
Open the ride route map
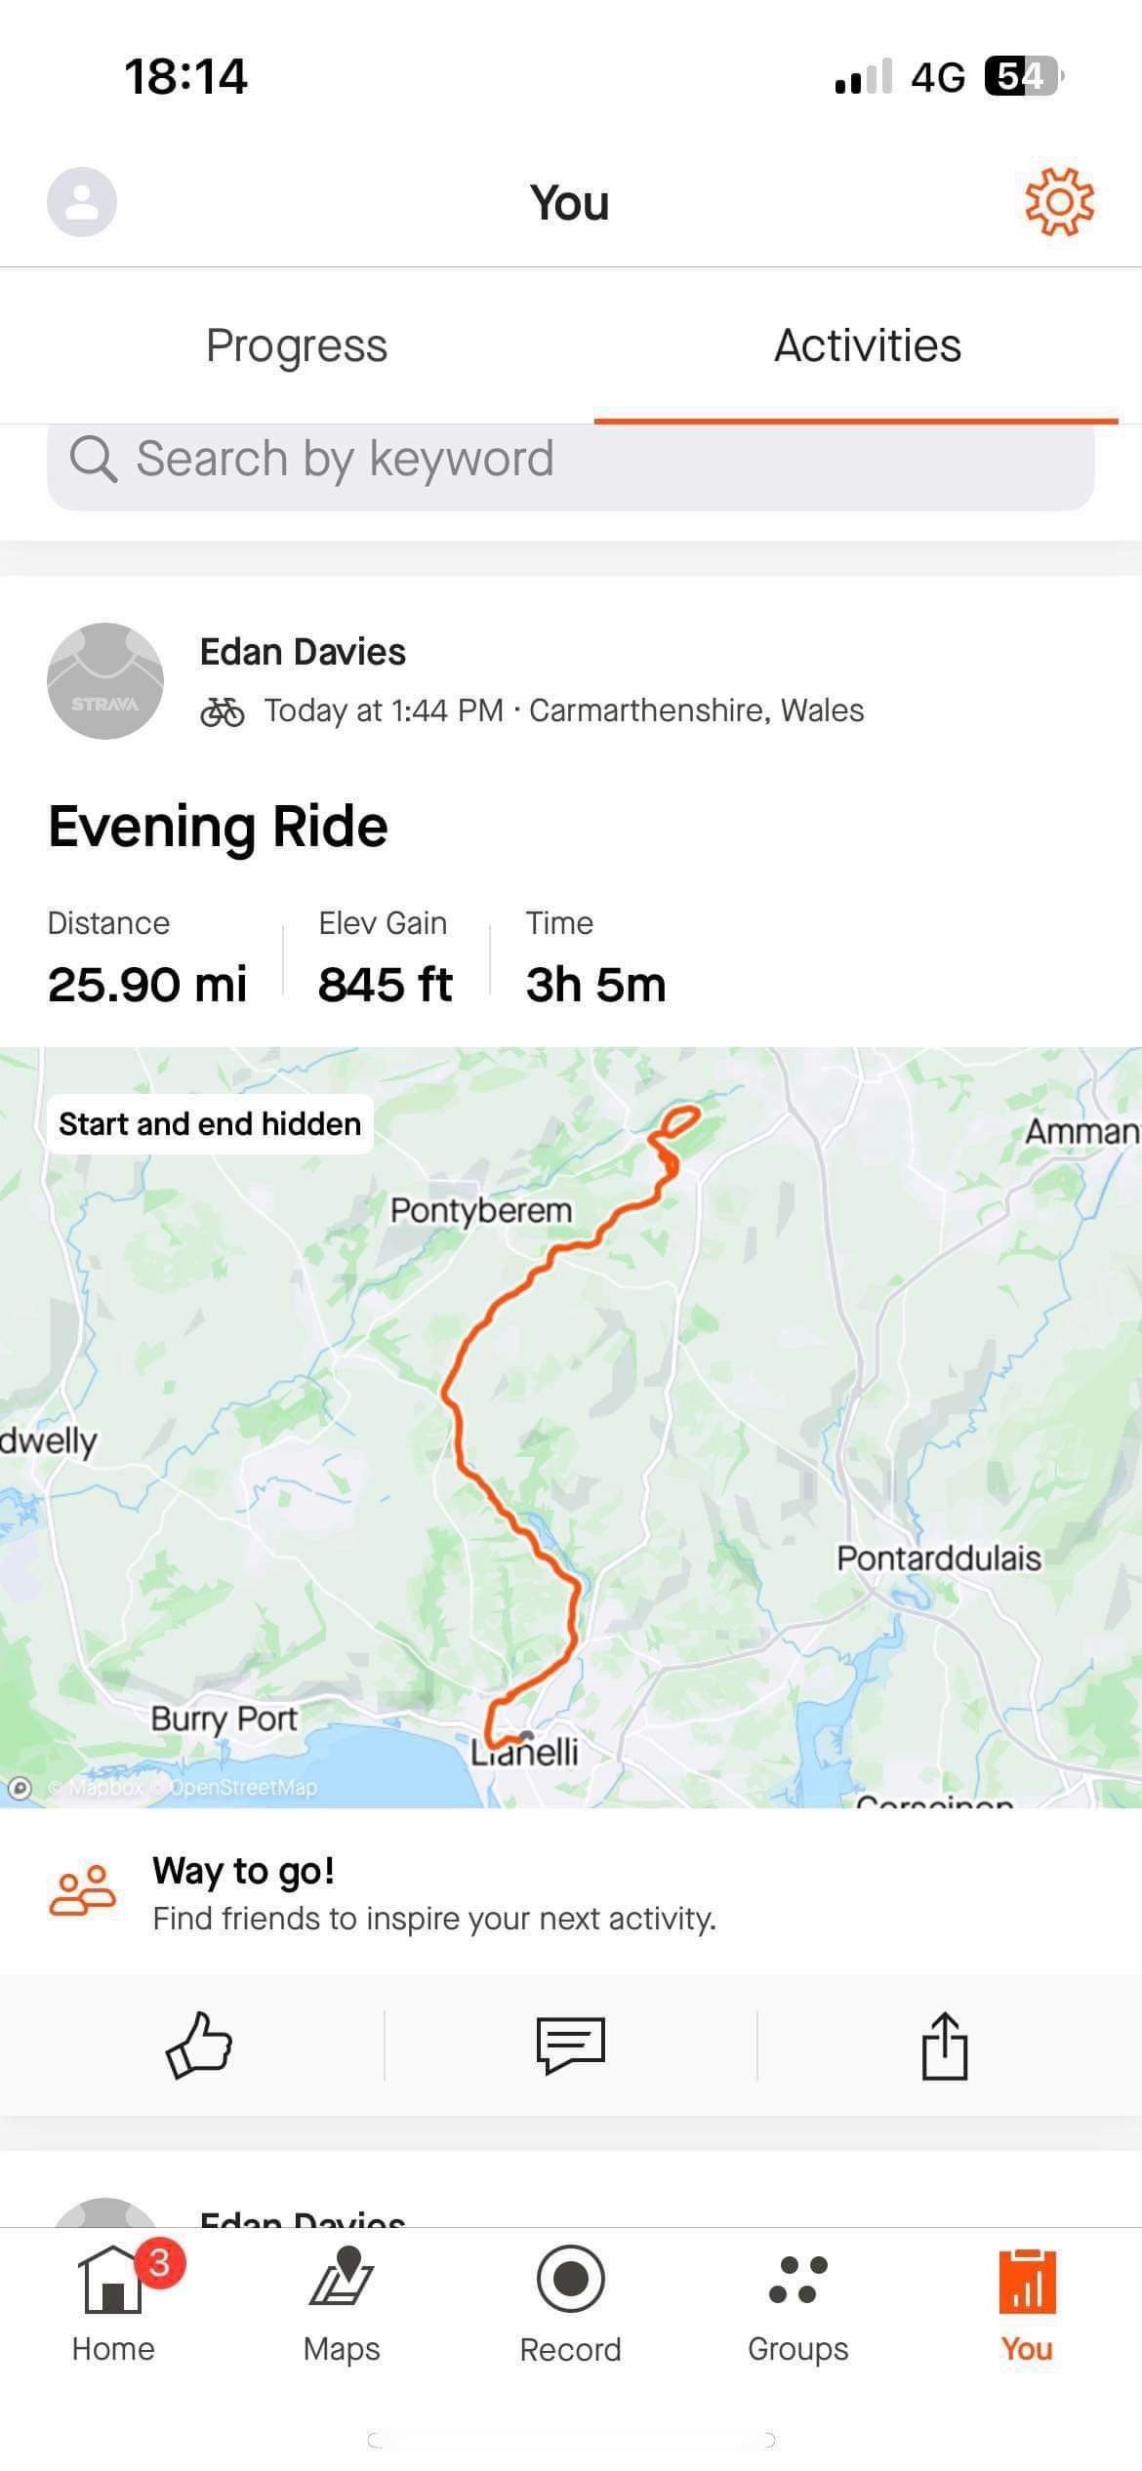[x=571, y=1427]
